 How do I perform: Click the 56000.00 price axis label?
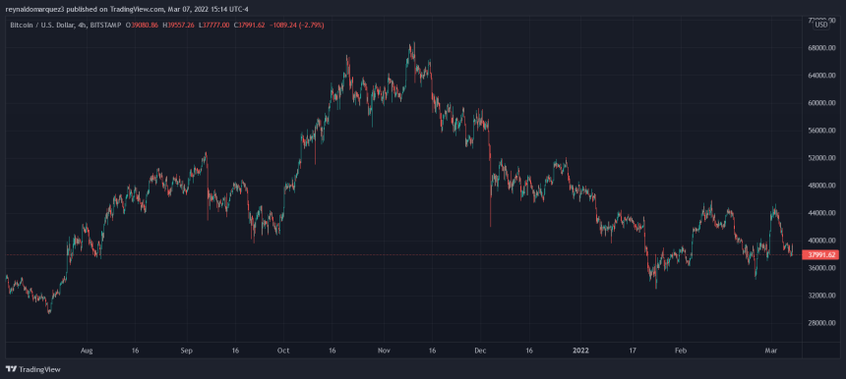pyautogui.click(x=821, y=131)
